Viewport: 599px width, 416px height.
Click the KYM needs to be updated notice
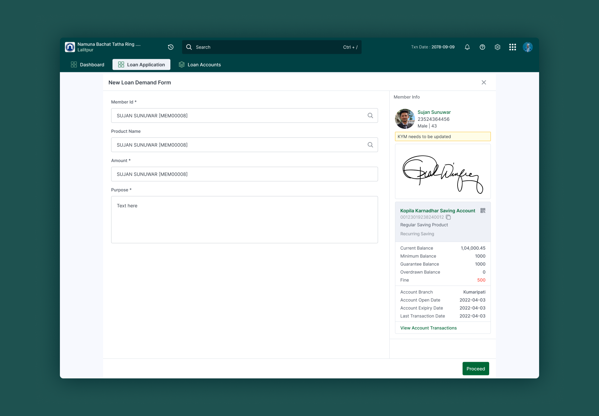point(443,136)
